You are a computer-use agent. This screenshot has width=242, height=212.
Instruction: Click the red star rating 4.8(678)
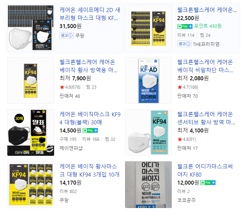point(70,87)
